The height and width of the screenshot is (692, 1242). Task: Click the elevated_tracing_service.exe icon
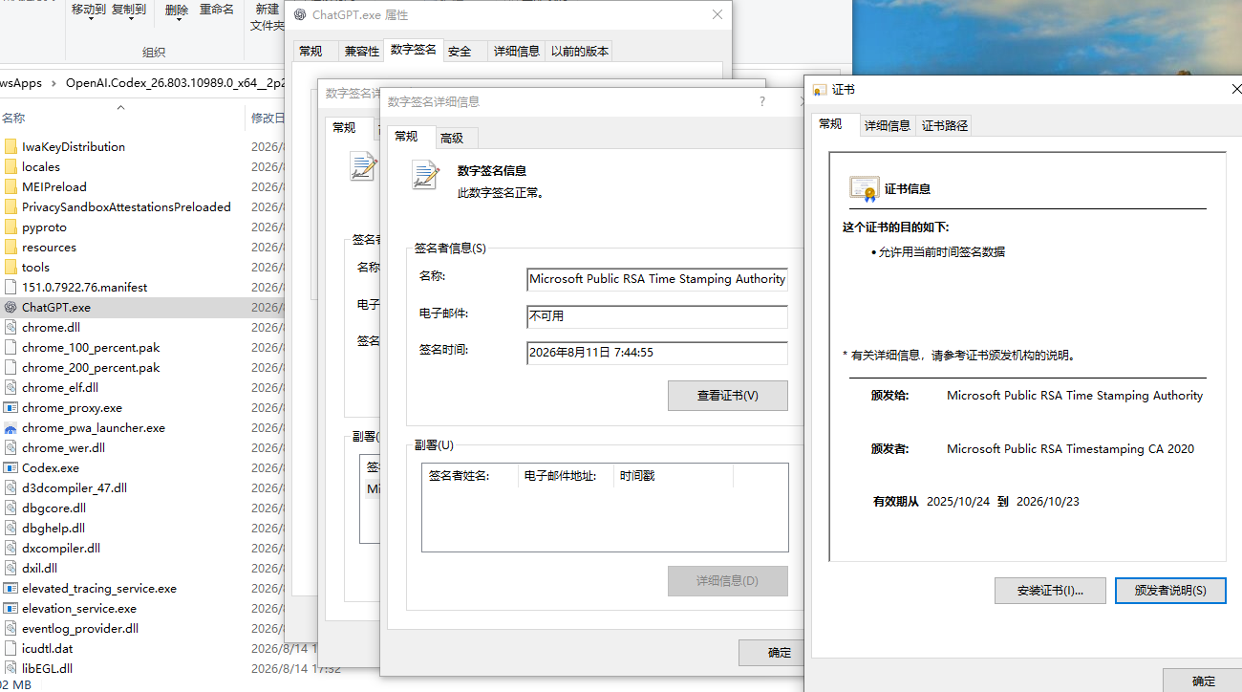pos(11,588)
